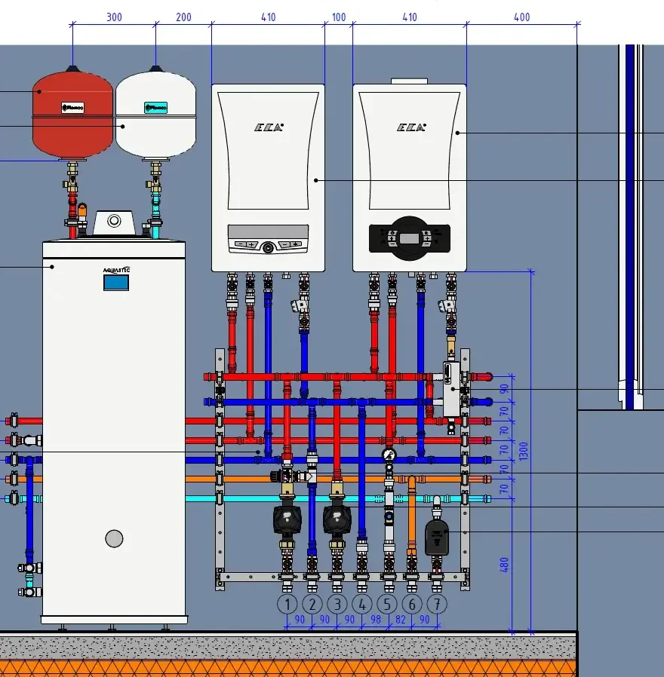Click the gray circle on water heater
The image size is (664, 677).
point(114,538)
